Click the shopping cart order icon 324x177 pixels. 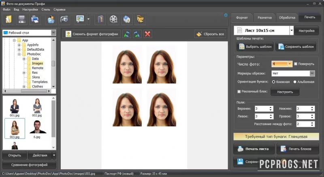[140, 19]
